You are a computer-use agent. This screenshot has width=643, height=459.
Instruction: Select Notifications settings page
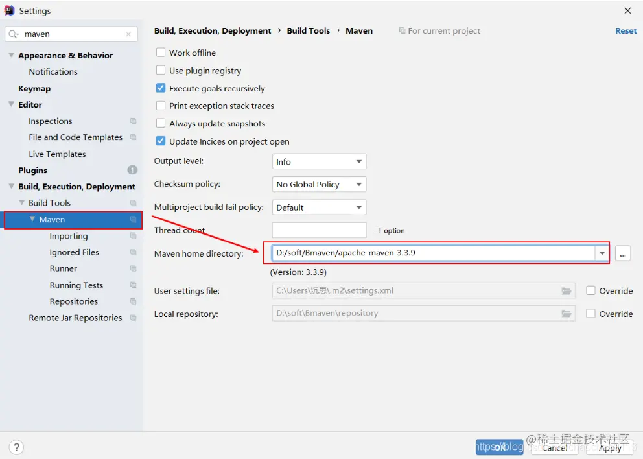pyautogui.click(x=53, y=72)
